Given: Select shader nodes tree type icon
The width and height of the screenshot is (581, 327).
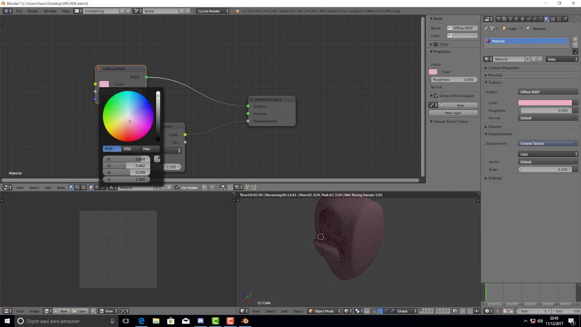Looking at the screenshot, I should tap(71, 188).
